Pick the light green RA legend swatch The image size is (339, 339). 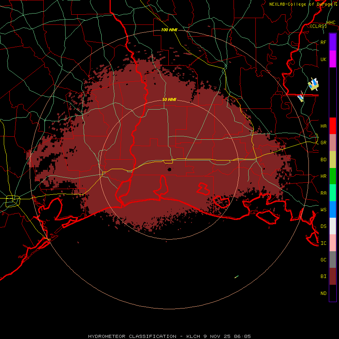click(333, 193)
